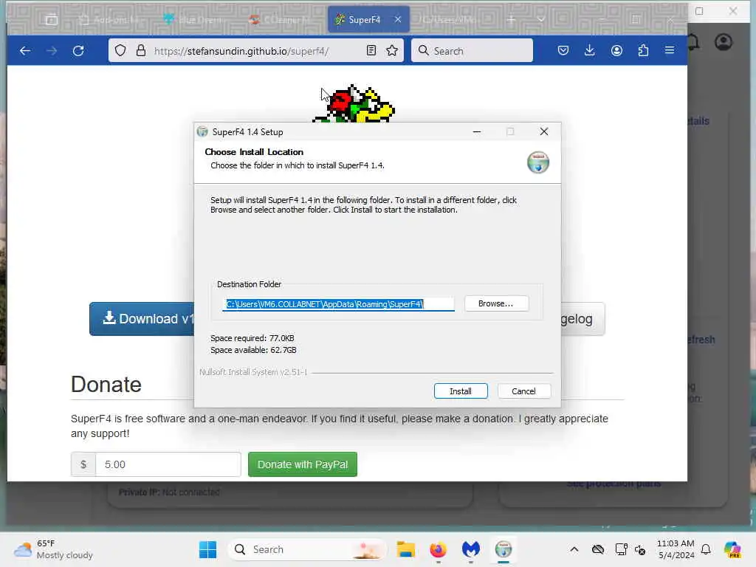Close the SuperF4 1.4 Setup dialog
Image resolution: width=756 pixels, height=567 pixels.
pos(544,131)
